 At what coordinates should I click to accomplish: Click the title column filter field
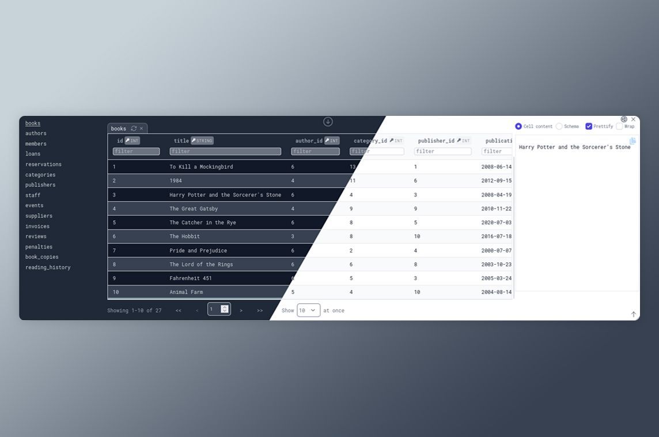point(225,151)
